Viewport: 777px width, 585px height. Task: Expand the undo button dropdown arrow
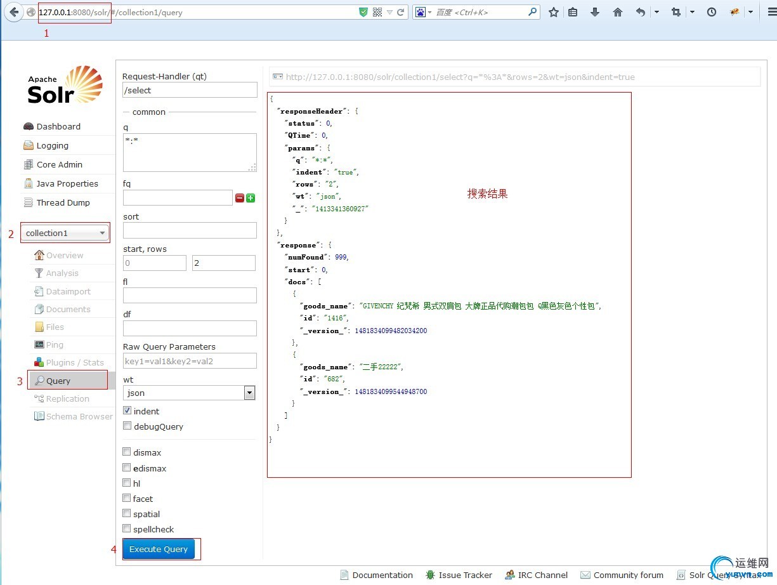(656, 12)
